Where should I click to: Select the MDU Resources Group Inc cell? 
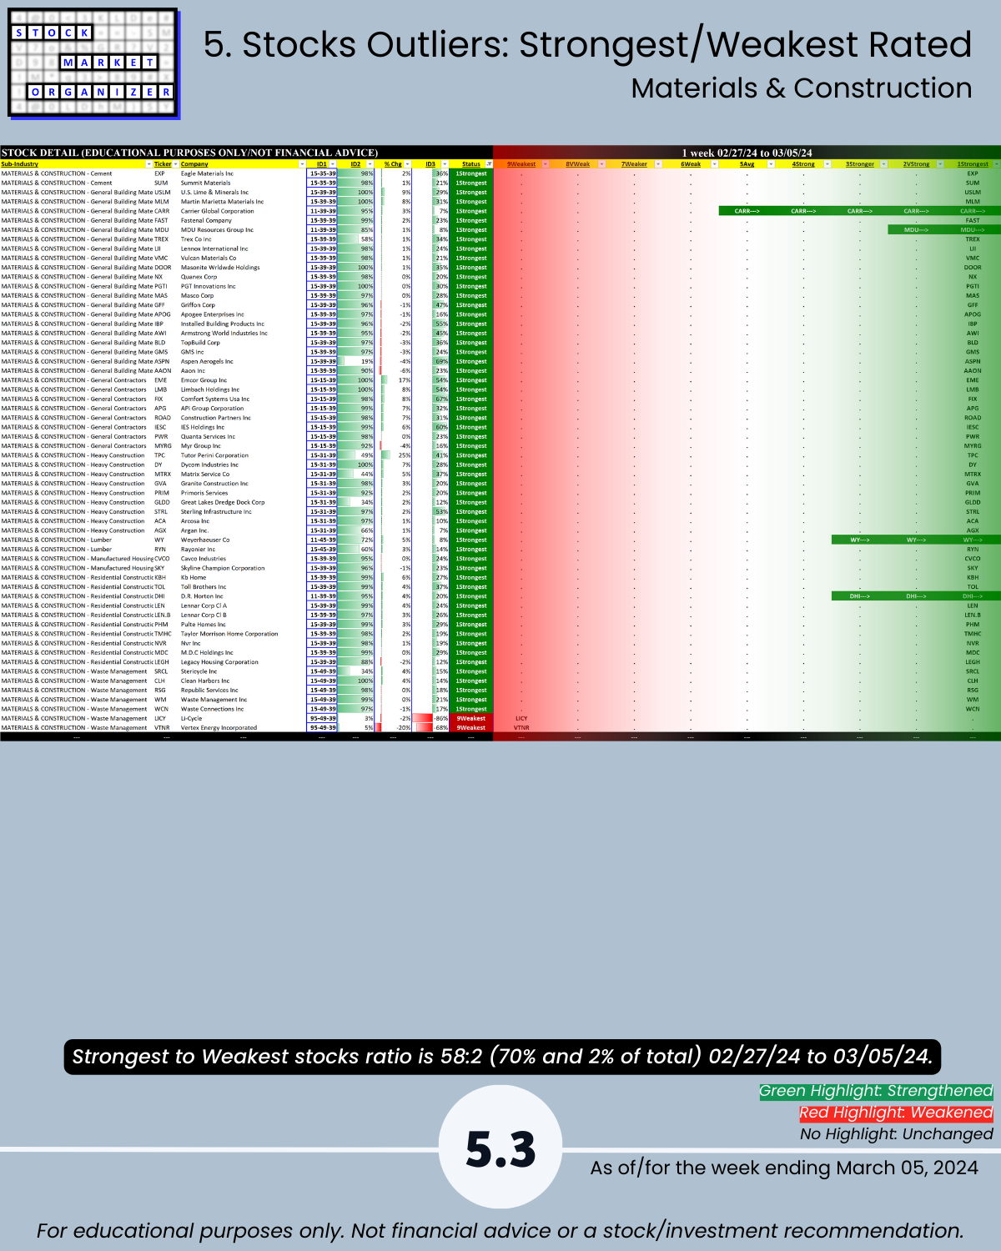243,230
